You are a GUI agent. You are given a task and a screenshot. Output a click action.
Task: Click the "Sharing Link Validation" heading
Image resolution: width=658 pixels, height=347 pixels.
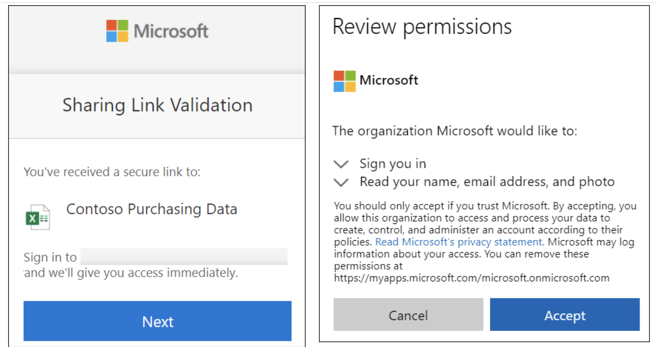[x=157, y=105]
